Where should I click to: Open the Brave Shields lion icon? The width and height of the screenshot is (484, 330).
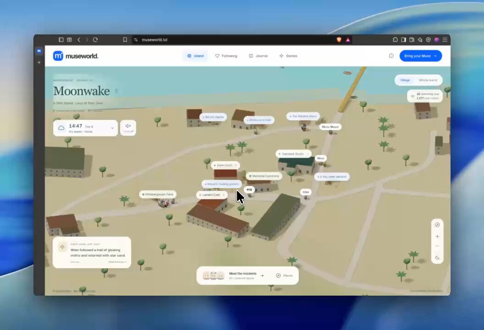click(x=339, y=39)
